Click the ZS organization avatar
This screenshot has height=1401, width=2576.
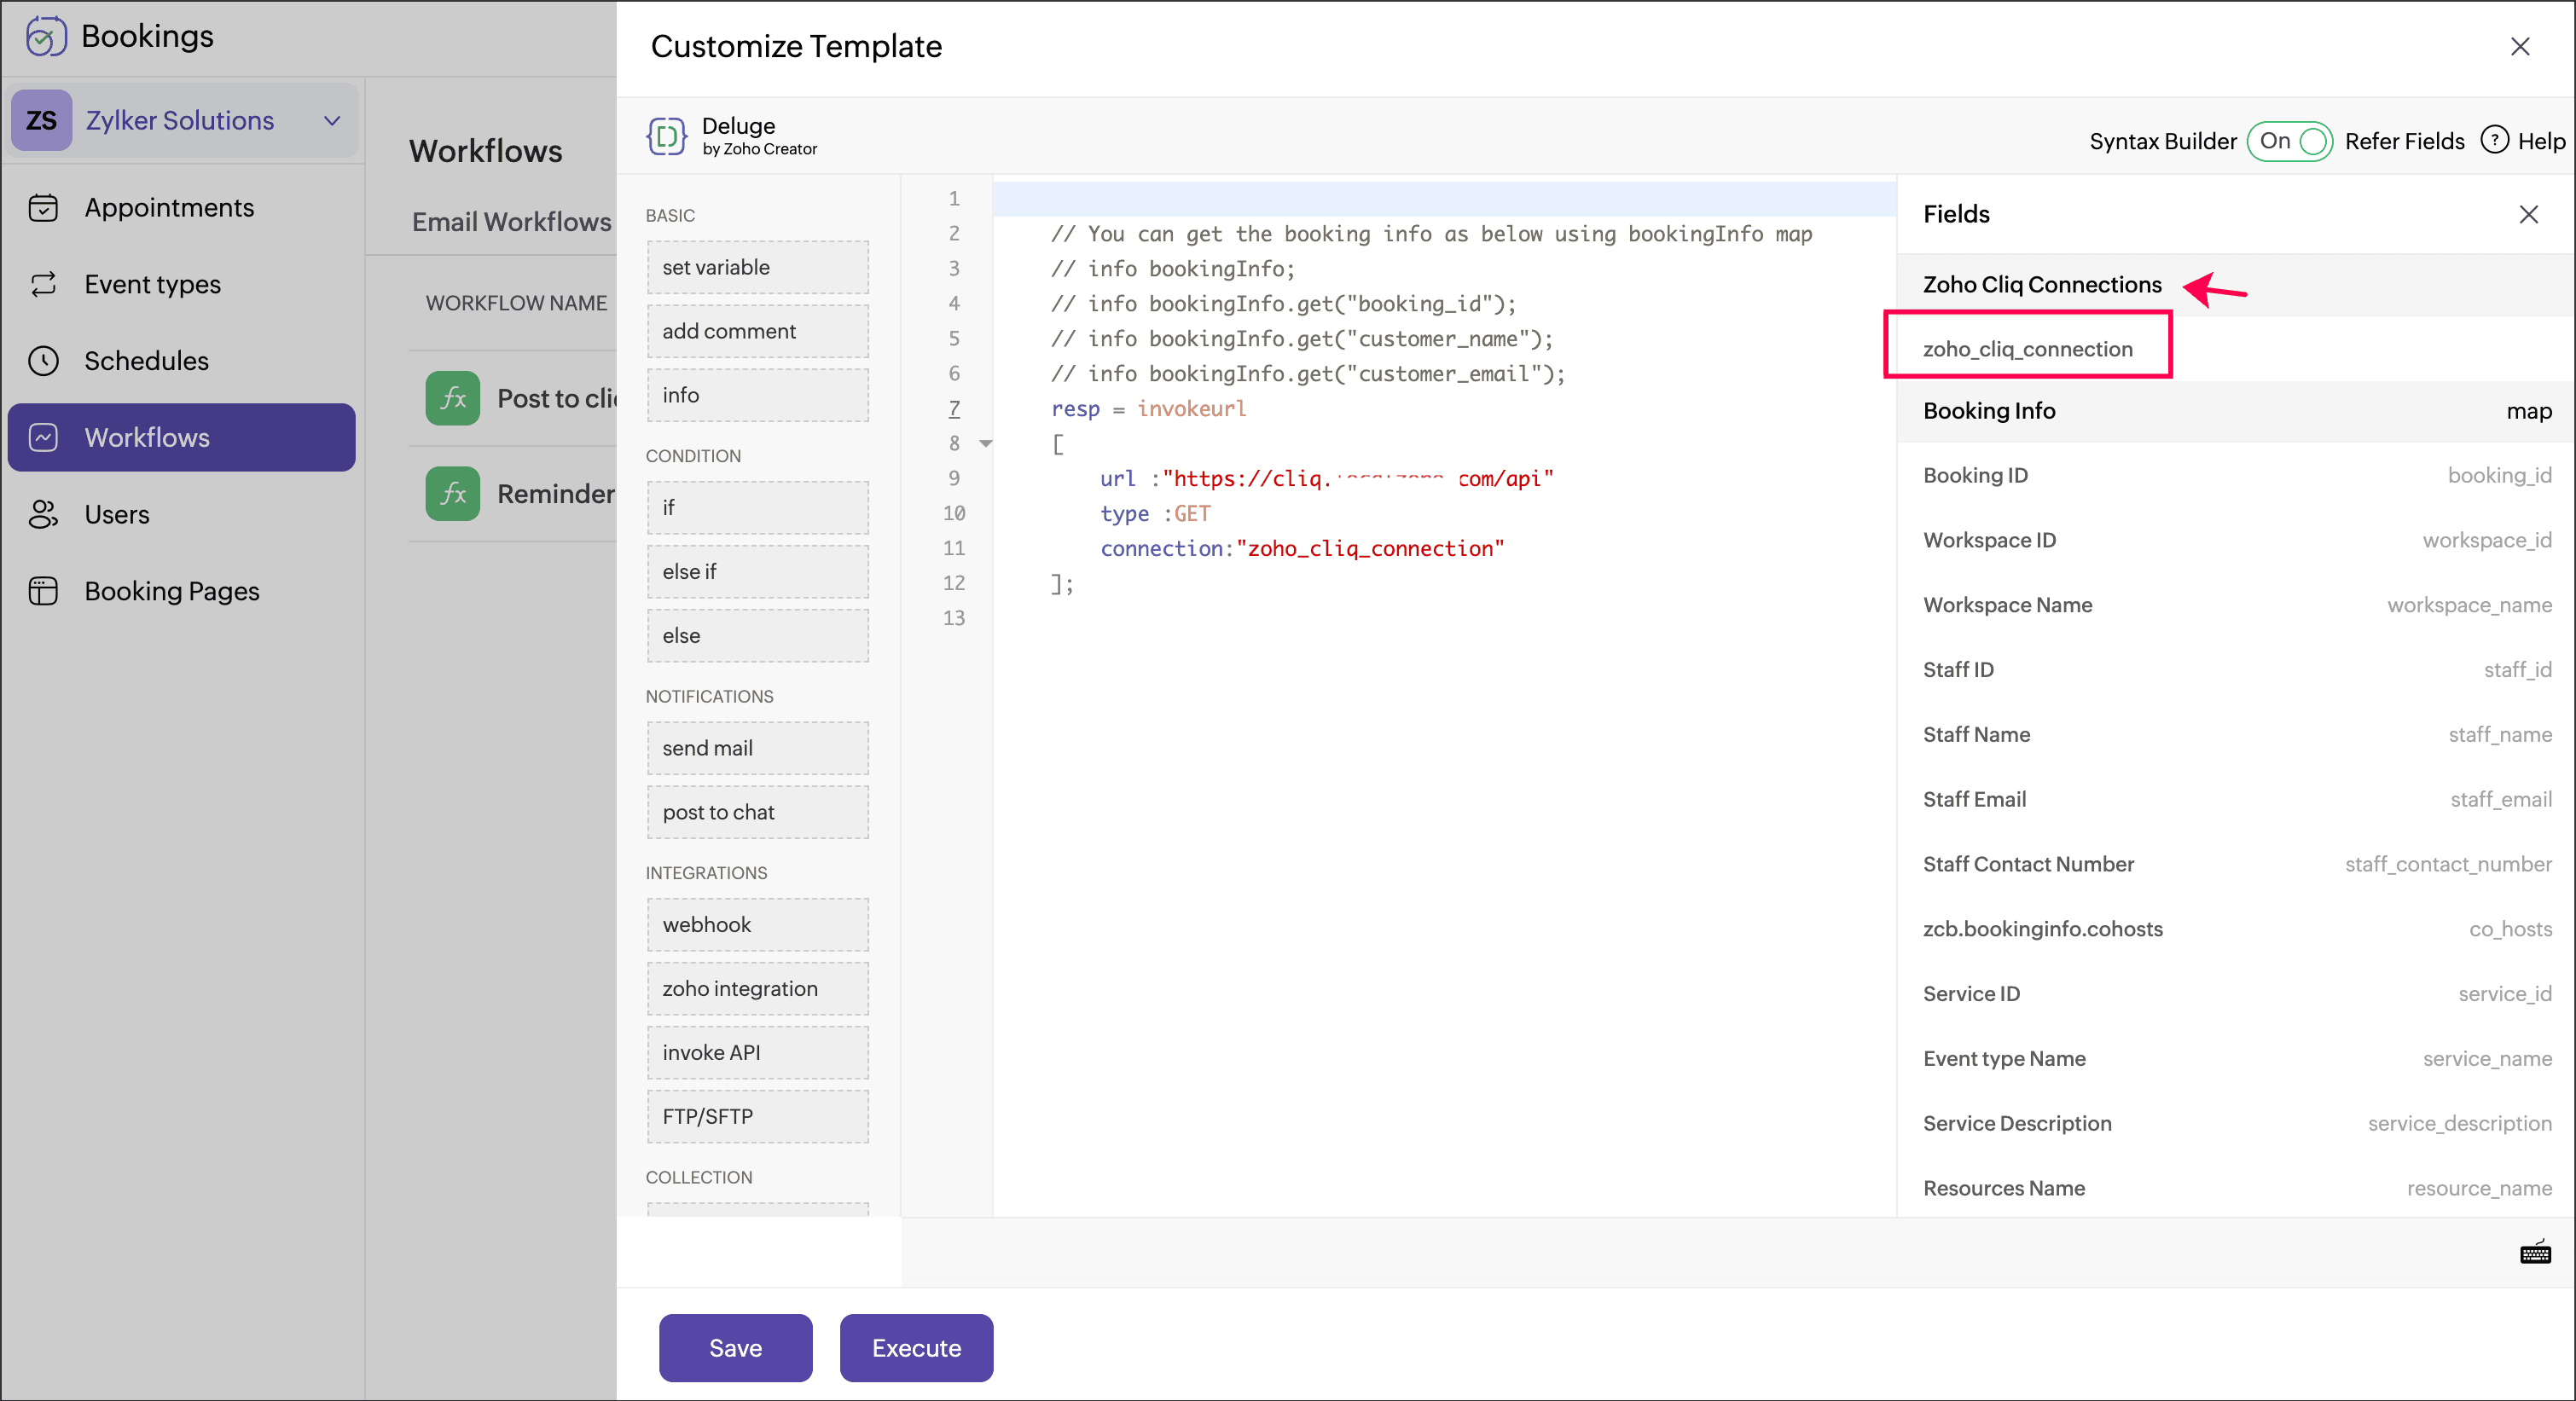(x=41, y=120)
